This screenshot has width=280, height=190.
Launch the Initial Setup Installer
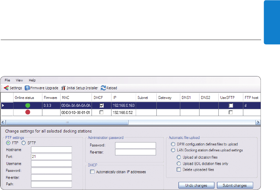[63, 88]
